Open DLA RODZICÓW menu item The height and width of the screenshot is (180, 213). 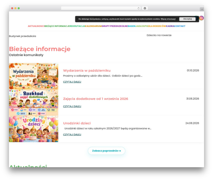[x=157, y=26]
